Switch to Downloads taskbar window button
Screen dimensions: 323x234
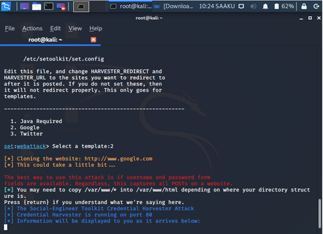pos(174,6)
